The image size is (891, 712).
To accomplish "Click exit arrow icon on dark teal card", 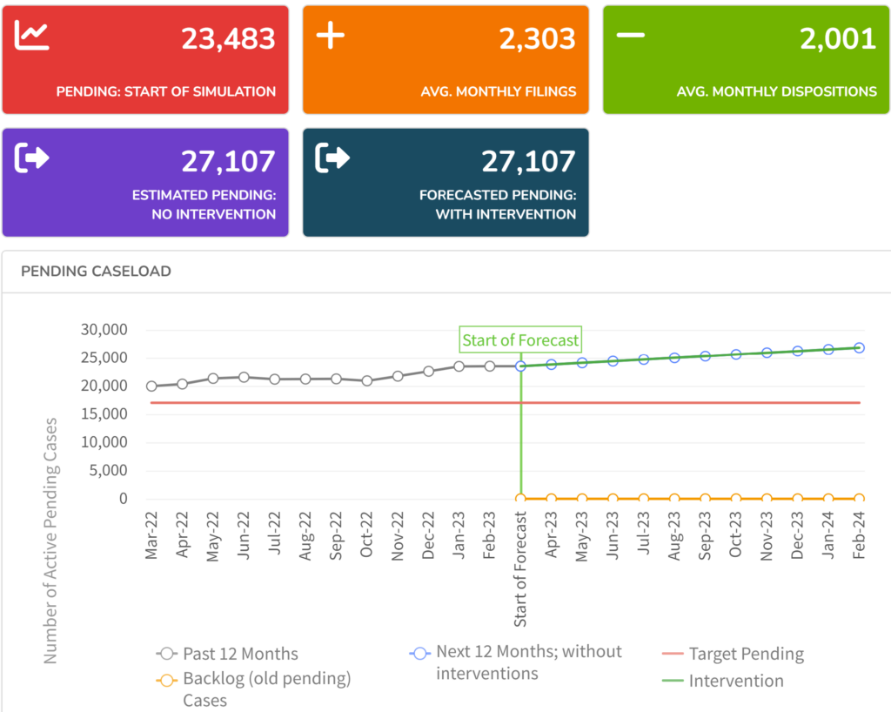I will pos(333,158).
